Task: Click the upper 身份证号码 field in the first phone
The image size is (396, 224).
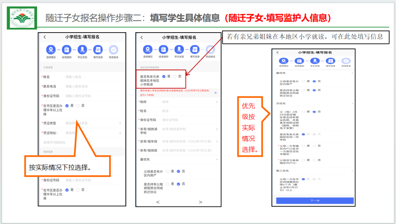Action: tap(81, 96)
